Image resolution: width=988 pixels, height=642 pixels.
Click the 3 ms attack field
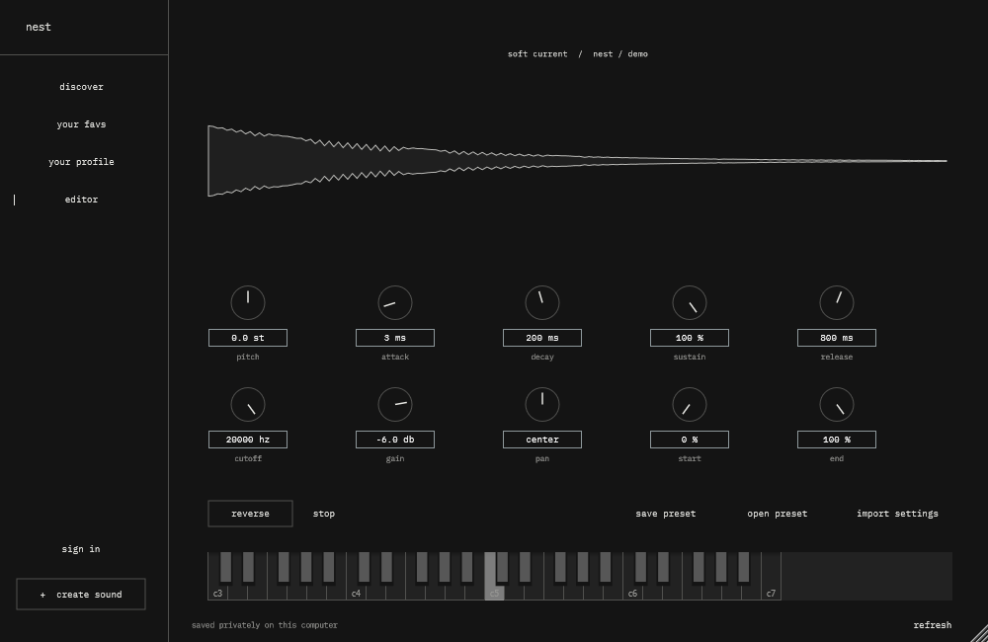click(x=395, y=338)
